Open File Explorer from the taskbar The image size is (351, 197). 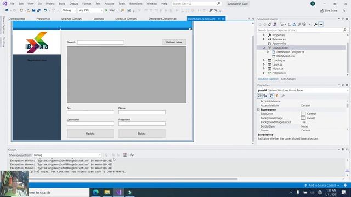point(107,192)
